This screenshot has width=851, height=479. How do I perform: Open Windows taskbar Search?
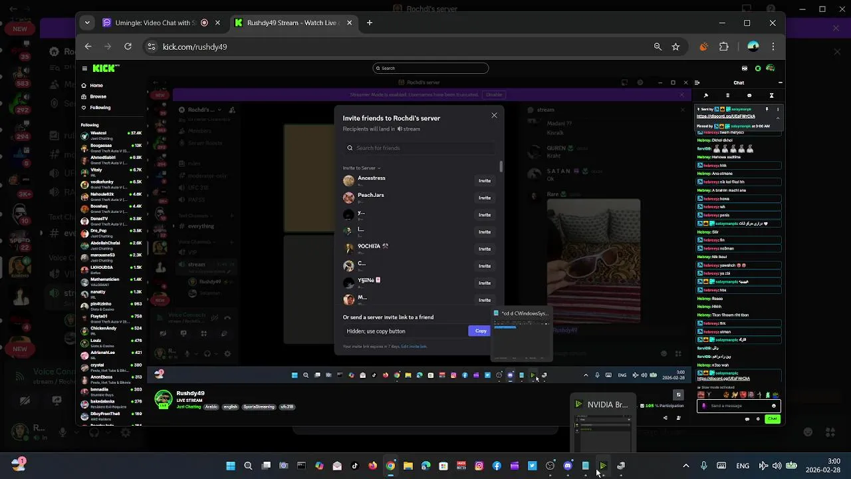[248, 466]
